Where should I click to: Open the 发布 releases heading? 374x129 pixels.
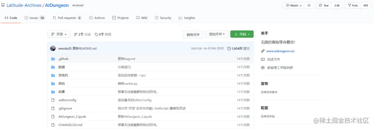tap(264, 84)
